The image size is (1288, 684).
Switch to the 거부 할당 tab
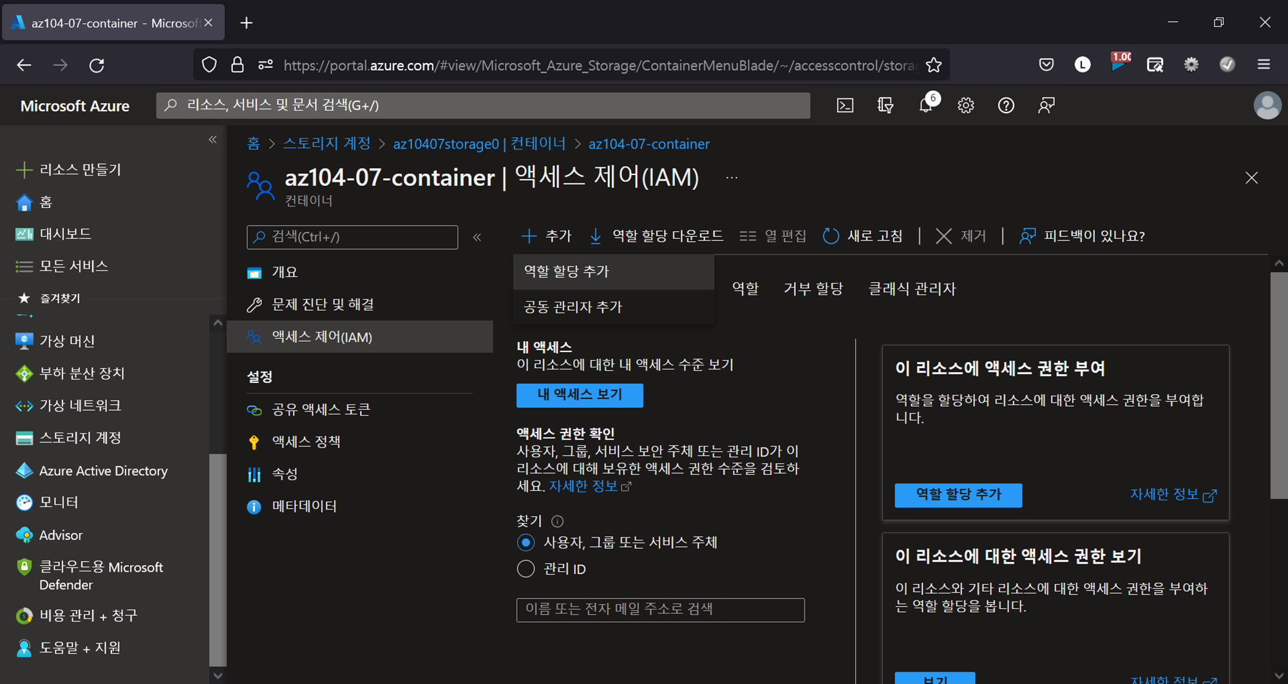pyautogui.click(x=813, y=289)
